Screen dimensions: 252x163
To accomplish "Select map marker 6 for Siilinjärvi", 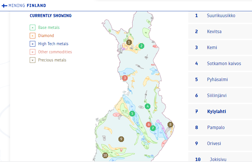I will (149, 125).
